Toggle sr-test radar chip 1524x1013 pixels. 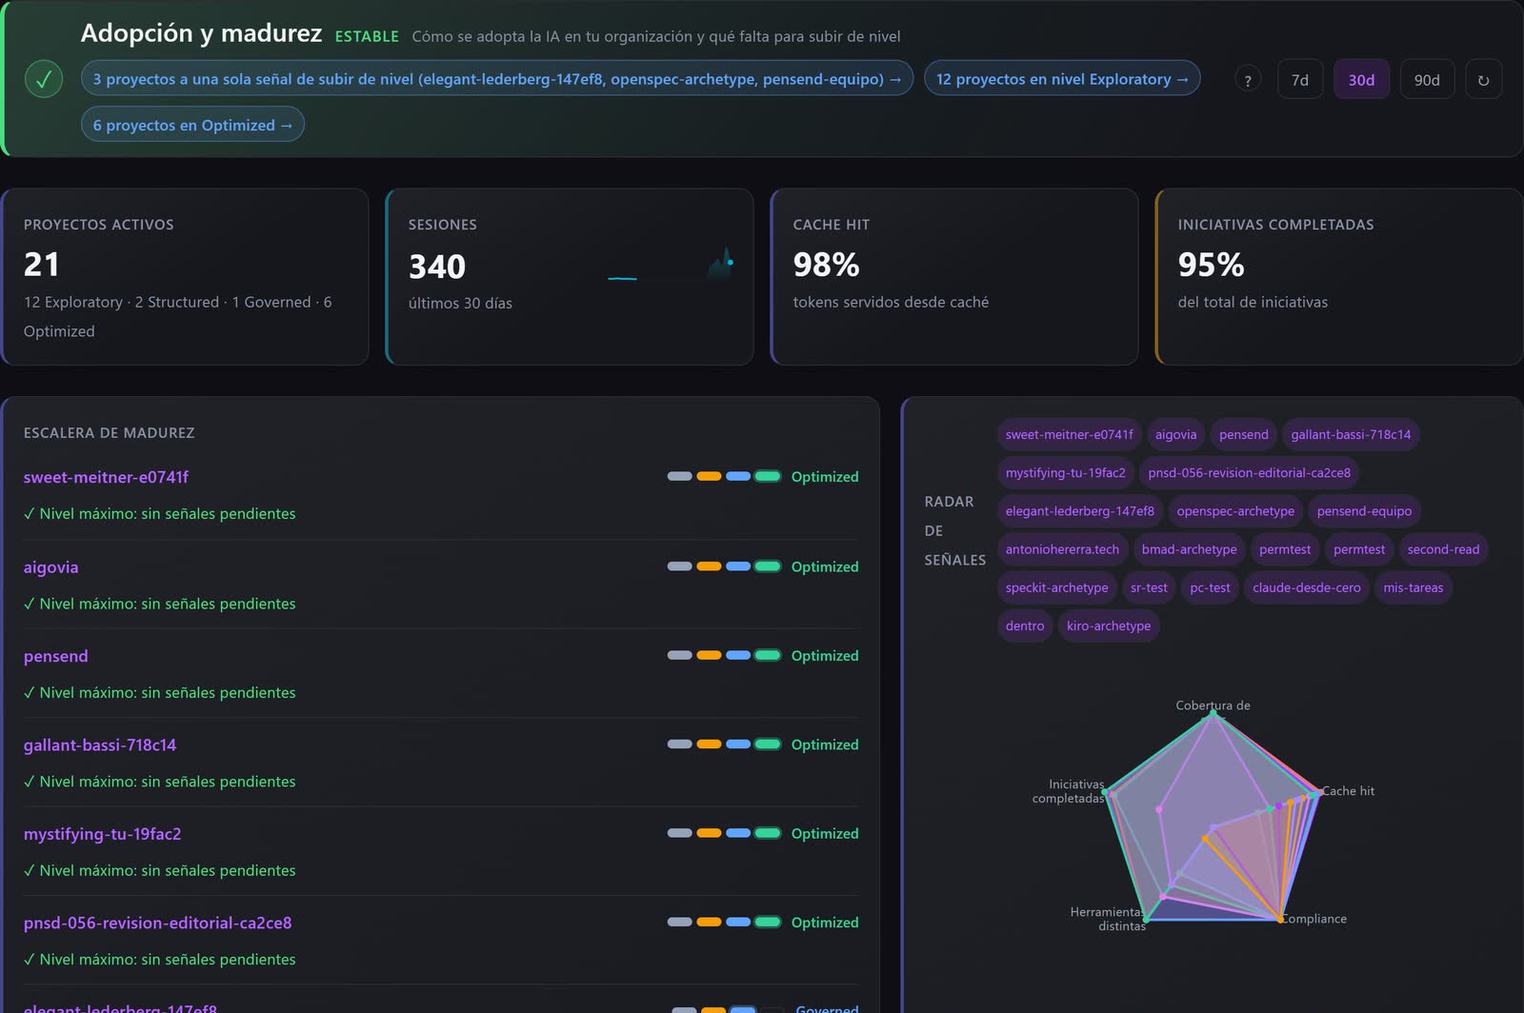click(x=1149, y=587)
